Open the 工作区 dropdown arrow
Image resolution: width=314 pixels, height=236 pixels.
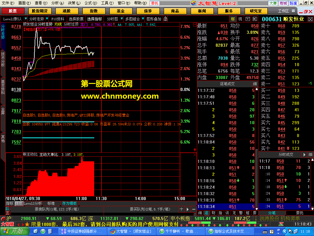click(x=293, y=11)
